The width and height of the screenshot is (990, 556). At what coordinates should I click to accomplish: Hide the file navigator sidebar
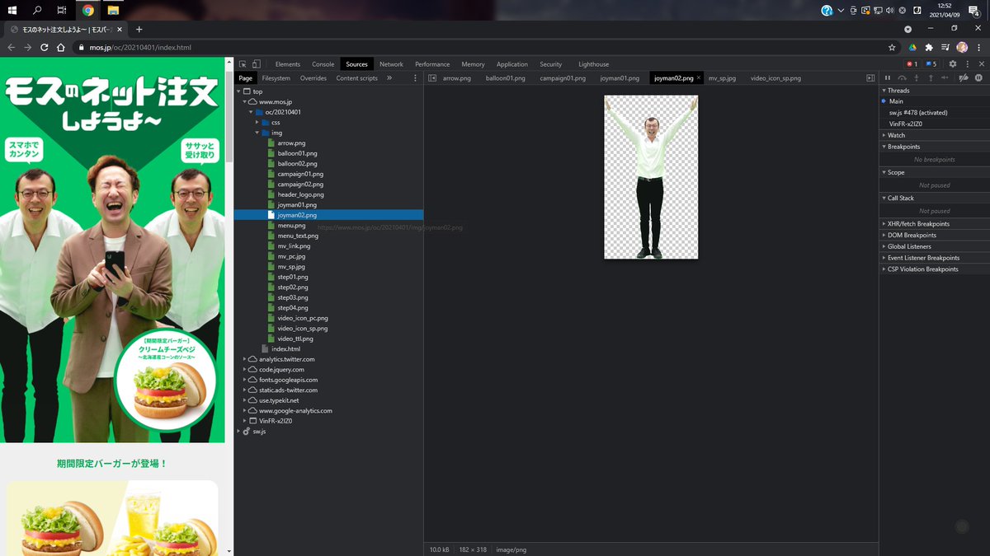[432, 78]
